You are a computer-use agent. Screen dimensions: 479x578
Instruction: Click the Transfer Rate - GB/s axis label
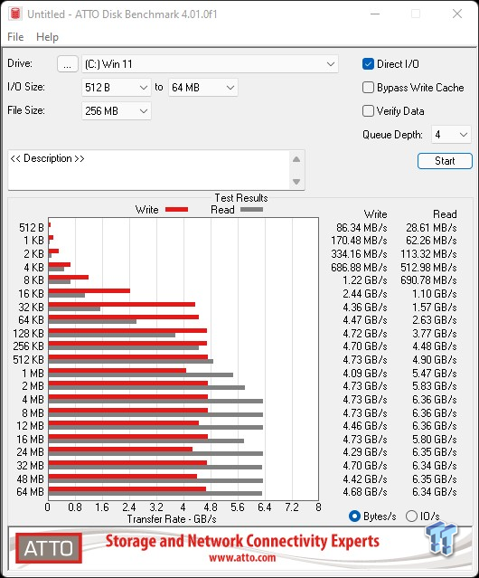[x=172, y=519]
